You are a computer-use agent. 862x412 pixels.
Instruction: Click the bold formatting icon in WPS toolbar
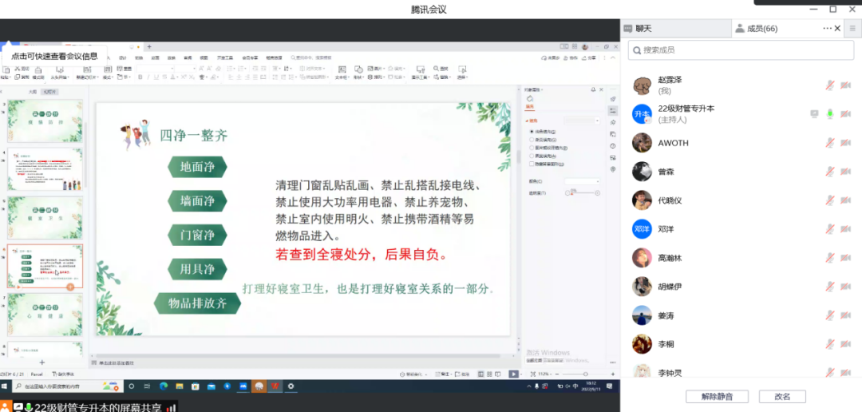coord(140,77)
